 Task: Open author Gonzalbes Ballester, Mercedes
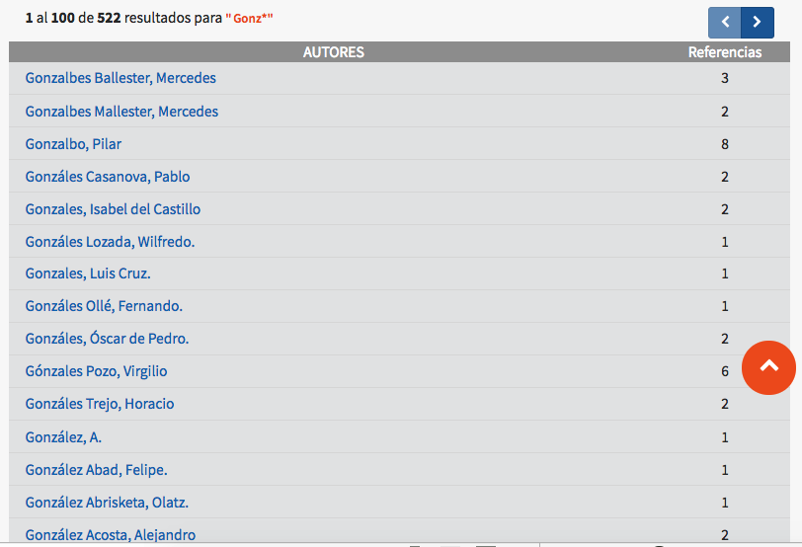click(120, 78)
